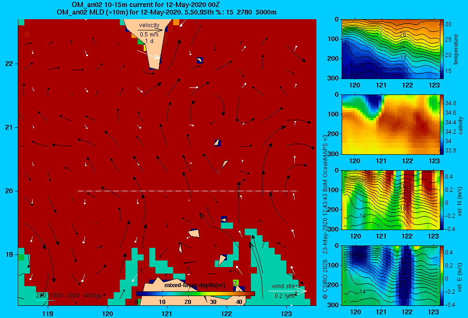468x318 pixels.
Task: Click the salinity color scale bar
Action: pyautogui.click(x=442, y=124)
